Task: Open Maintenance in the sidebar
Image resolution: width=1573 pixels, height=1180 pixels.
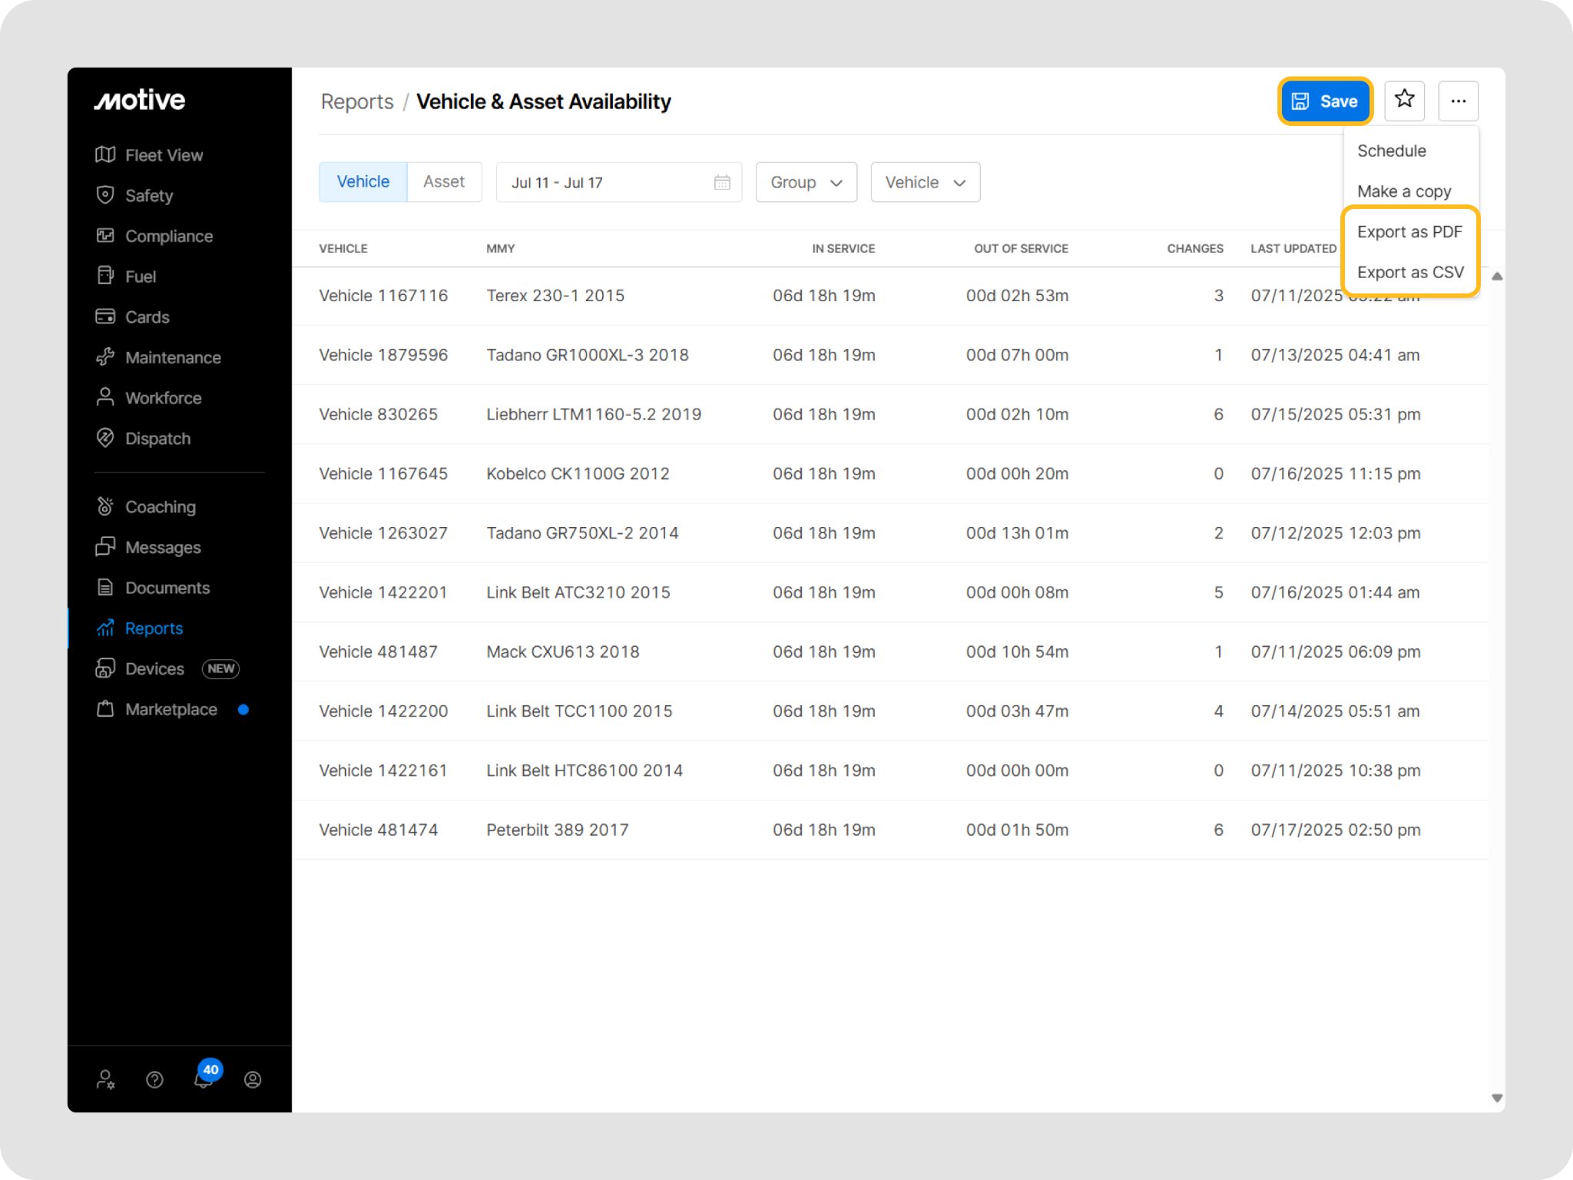Action: click(173, 357)
